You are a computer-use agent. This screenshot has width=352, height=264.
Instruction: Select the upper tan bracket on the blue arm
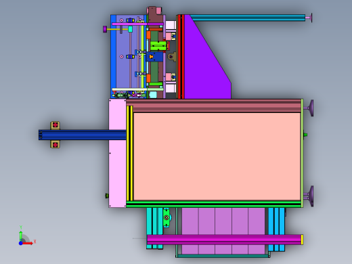pyautogui.click(x=56, y=125)
